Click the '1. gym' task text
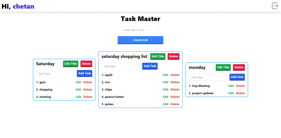This screenshot has width=281, height=138. [x=41, y=82]
